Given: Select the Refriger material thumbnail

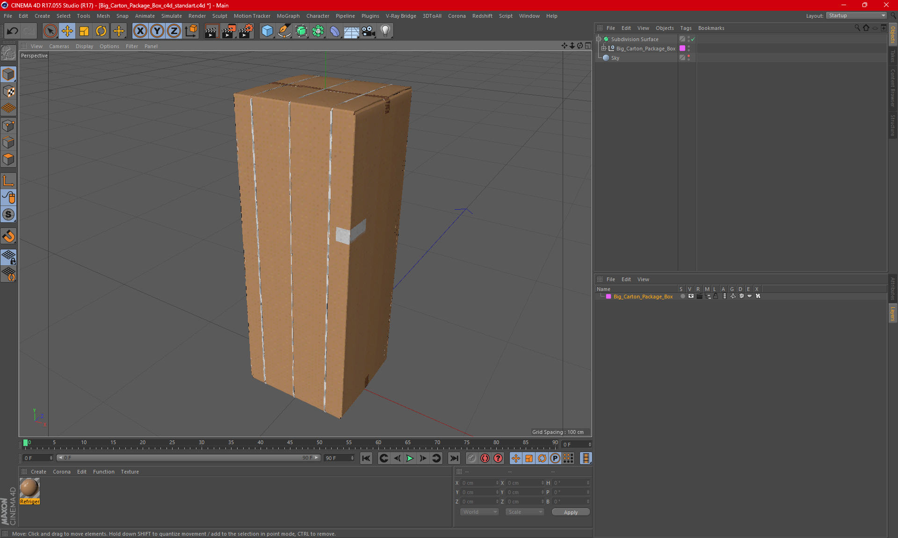Looking at the screenshot, I should coord(29,488).
